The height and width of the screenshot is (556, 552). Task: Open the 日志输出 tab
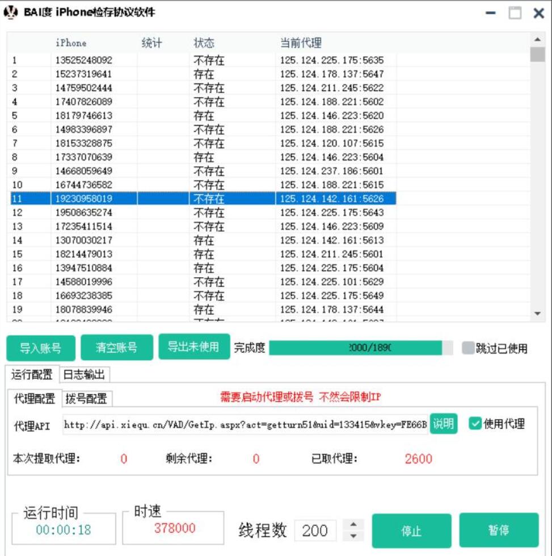coord(85,374)
